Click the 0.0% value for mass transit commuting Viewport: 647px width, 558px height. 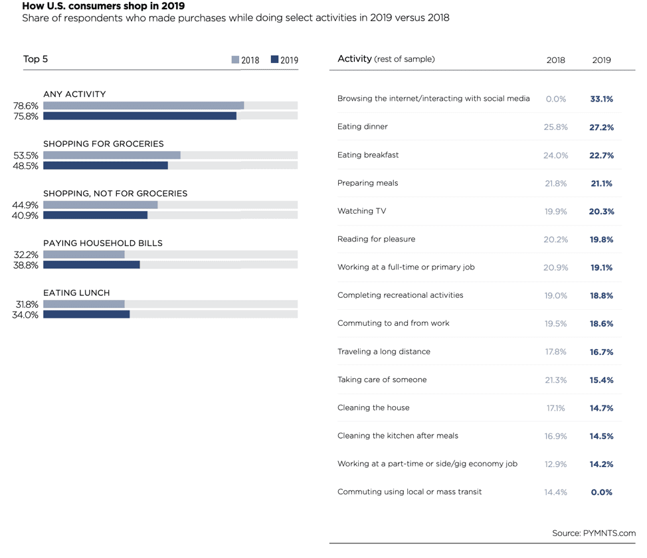[601, 492]
